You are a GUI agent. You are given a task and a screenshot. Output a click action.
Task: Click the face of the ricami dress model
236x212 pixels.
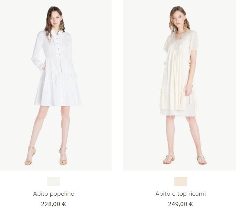(x=178, y=19)
